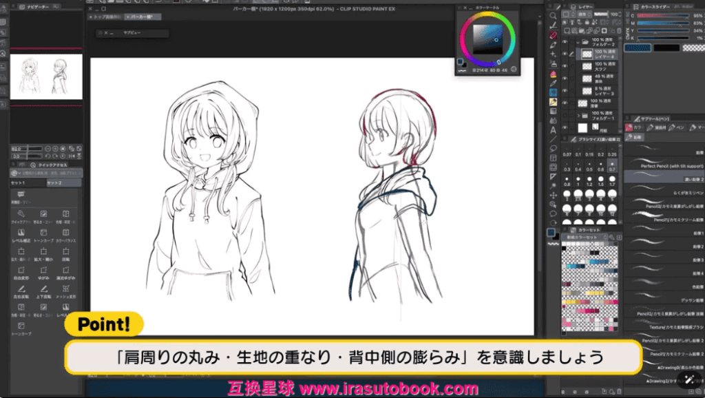Collapse the フォルダー 2 layer folder

577,41
